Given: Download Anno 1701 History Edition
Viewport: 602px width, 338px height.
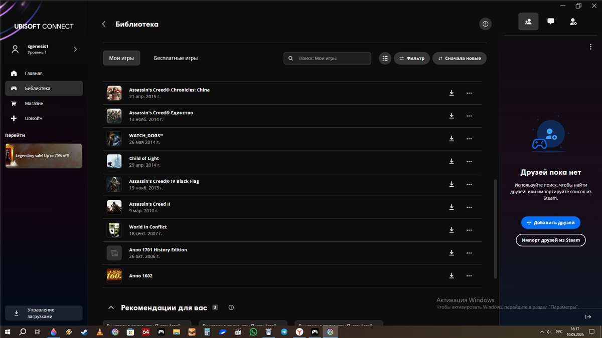Looking at the screenshot, I should [452, 253].
